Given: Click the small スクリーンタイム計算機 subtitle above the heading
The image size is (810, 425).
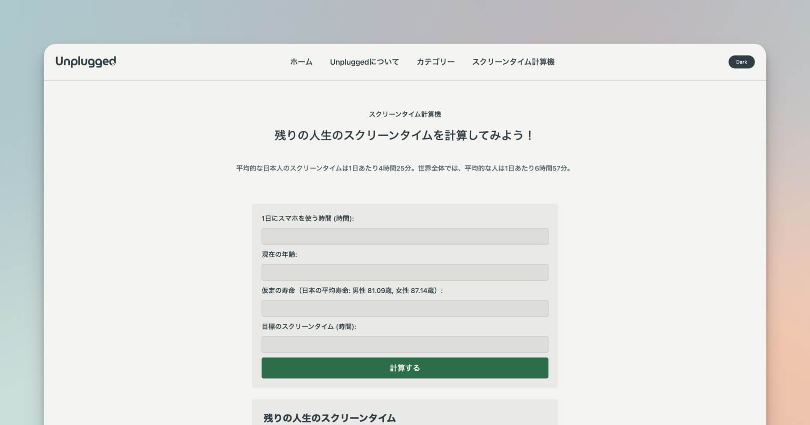Looking at the screenshot, I should [405, 114].
